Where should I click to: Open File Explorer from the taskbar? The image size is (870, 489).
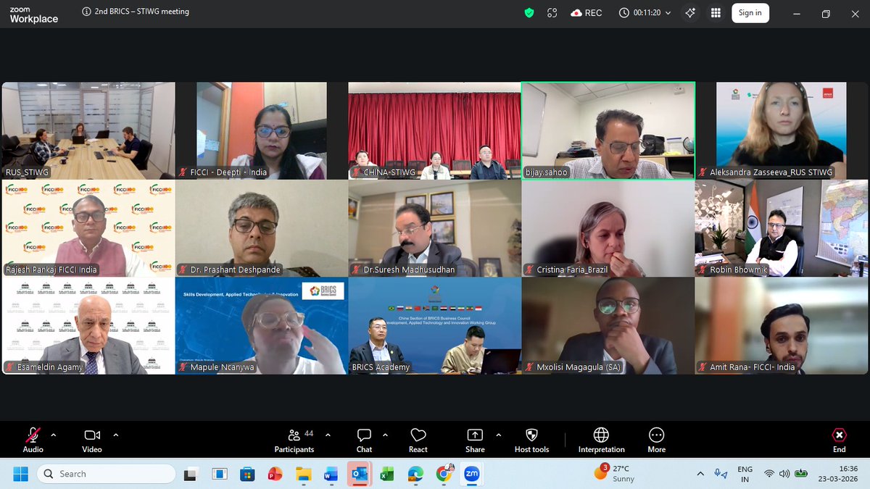pos(303,475)
